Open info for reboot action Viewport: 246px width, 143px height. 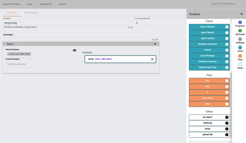[227, 50]
